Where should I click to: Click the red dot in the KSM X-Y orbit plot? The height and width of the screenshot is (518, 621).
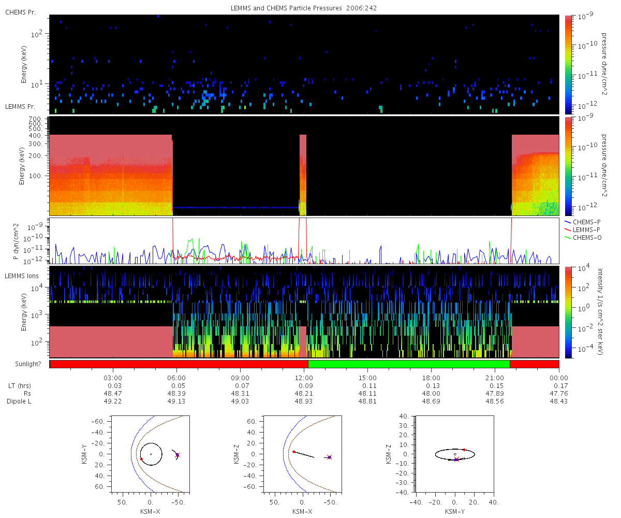[141, 459]
